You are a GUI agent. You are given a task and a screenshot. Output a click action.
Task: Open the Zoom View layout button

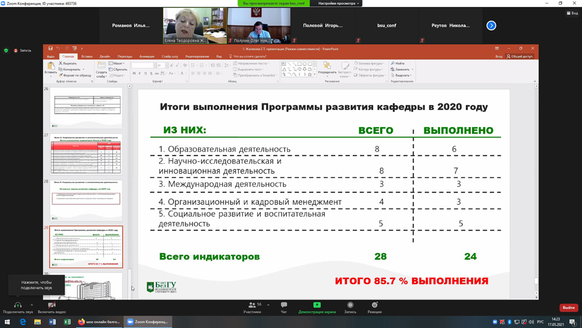(572, 13)
